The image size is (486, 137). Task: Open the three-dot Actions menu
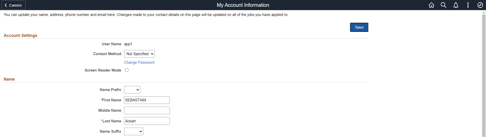point(468,5)
